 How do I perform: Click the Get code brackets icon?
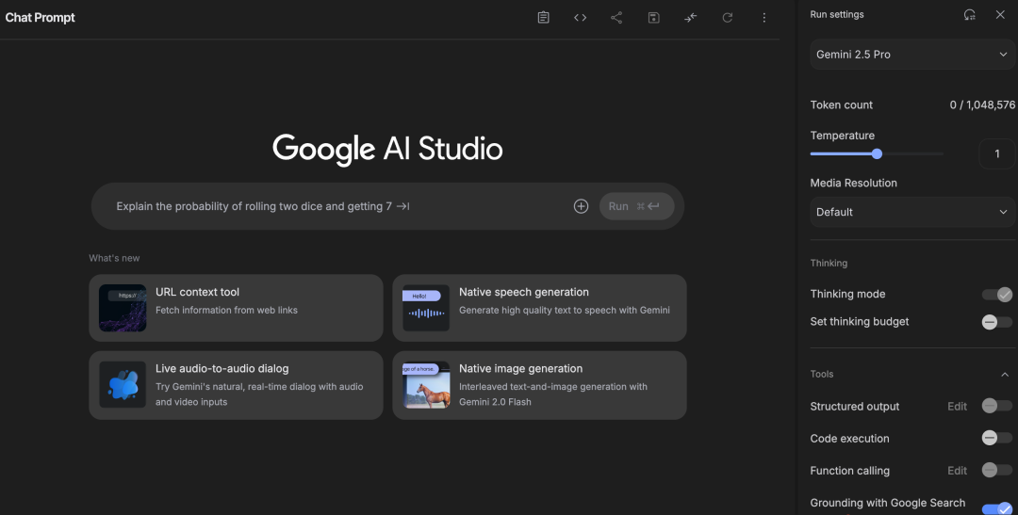tap(581, 18)
